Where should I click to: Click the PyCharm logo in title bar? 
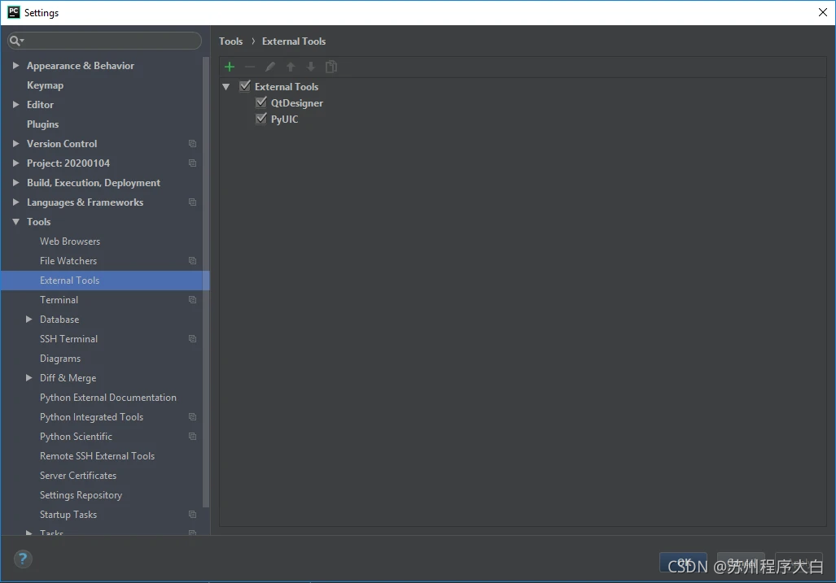pyautogui.click(x=13, y=12)
